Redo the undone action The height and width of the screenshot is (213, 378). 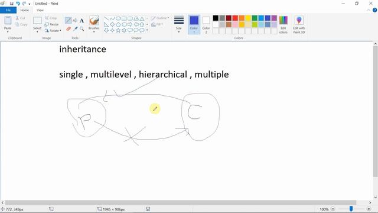coord(24,4)
